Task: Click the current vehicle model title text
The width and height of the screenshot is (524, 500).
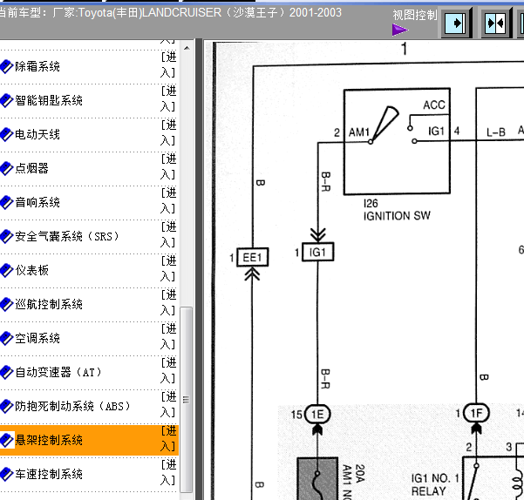Action: [x=170, y=13]
